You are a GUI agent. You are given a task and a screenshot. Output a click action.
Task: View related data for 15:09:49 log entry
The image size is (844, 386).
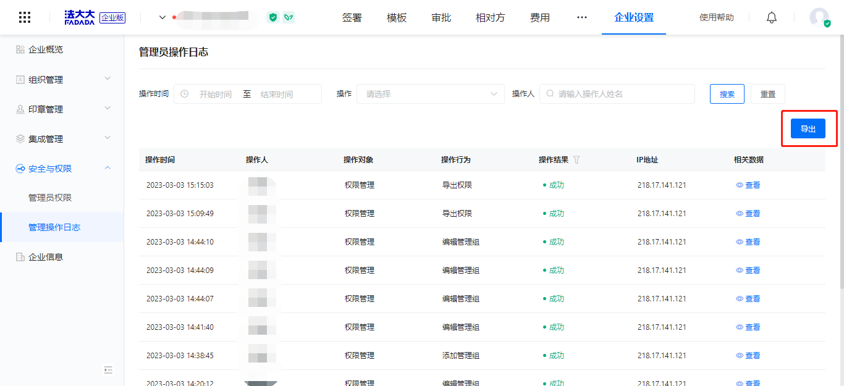(x=748, y=214)
